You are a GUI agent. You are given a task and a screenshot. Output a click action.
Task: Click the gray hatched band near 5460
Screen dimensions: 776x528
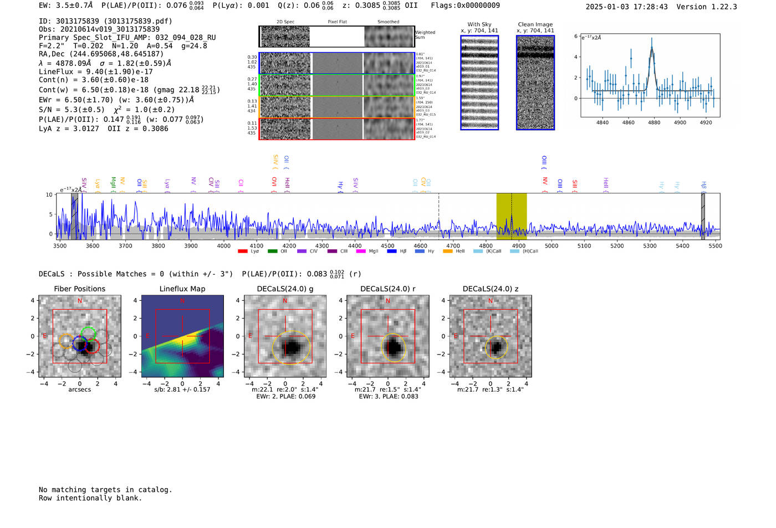tap(703, 216)
